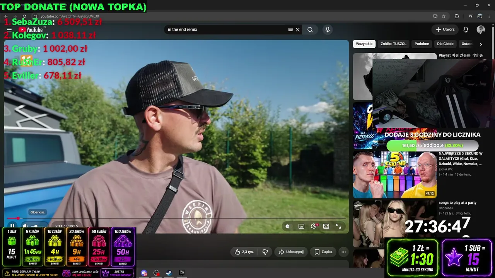Open the 'NAJWIĘKSZE 5 SEKUND W GALAKTYCE' title
Screen dimensions: 495x278
(x=461, y=159)
